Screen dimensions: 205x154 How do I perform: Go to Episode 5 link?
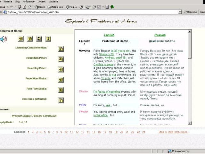tap(45, 132)
